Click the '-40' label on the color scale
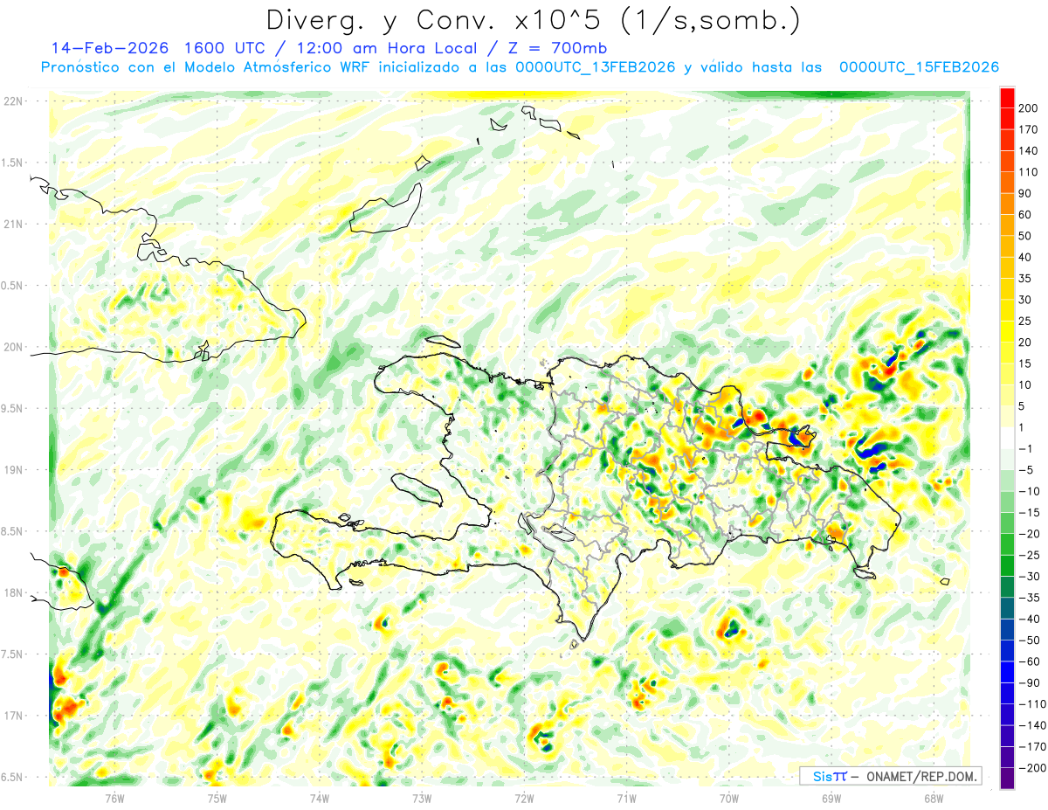The width and height of the screenshot is (1048, 810). (1030, 620)
